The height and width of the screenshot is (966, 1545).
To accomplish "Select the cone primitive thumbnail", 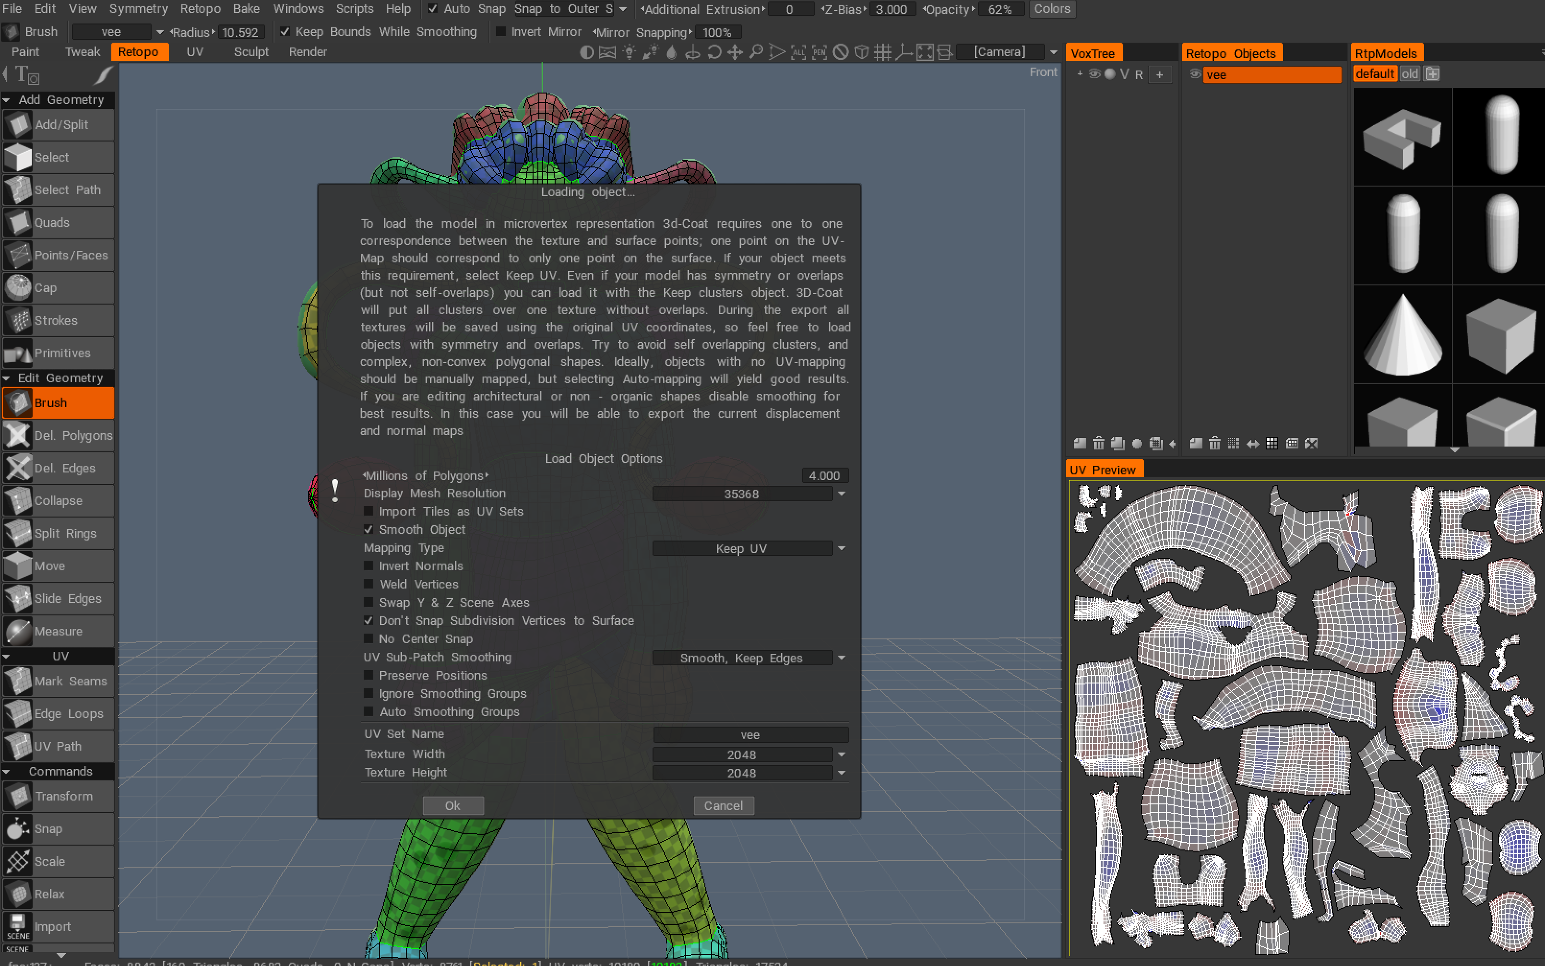I will click(x=1402, y=334).
